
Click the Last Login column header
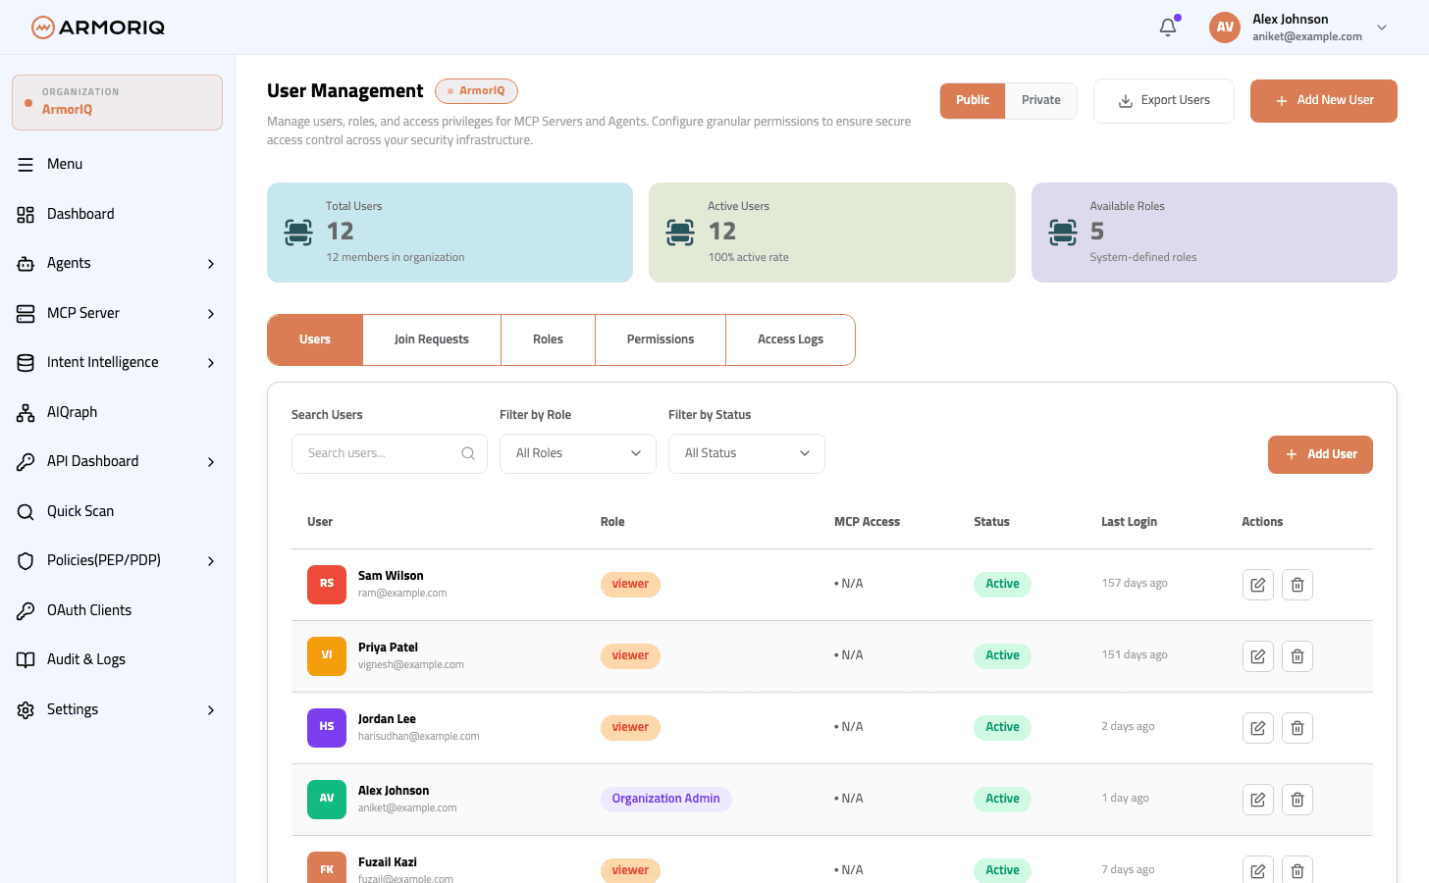tap(1129, 522)
